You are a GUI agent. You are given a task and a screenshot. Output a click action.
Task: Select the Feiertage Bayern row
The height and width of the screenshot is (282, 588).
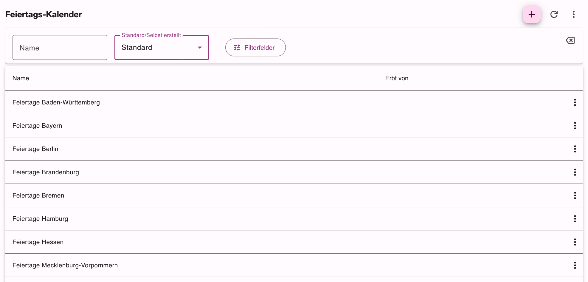294,126
